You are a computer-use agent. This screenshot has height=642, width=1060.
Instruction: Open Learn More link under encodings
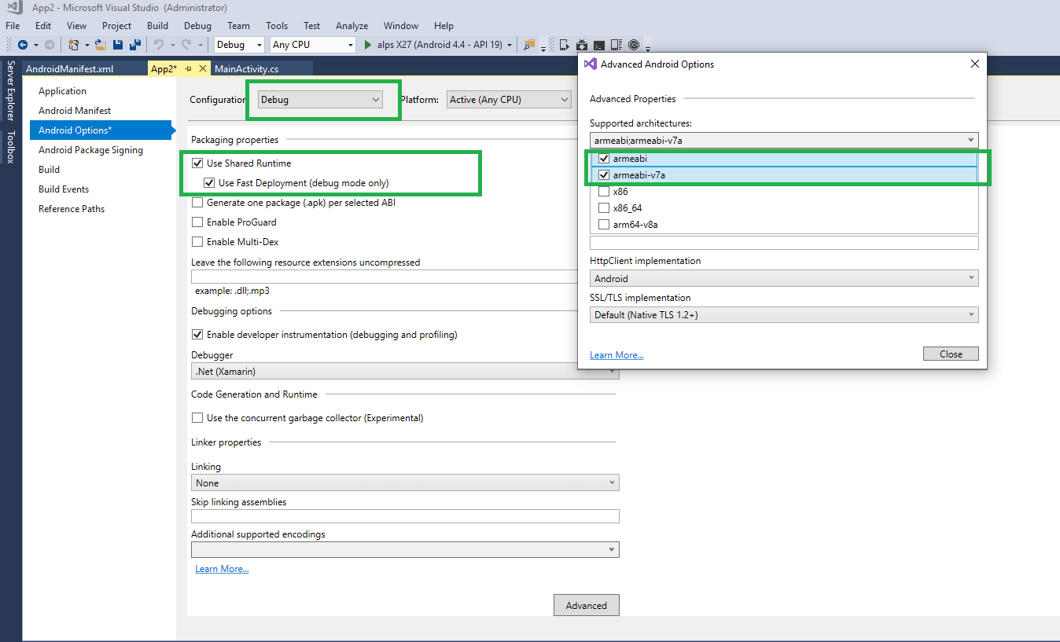pos(222,569)
